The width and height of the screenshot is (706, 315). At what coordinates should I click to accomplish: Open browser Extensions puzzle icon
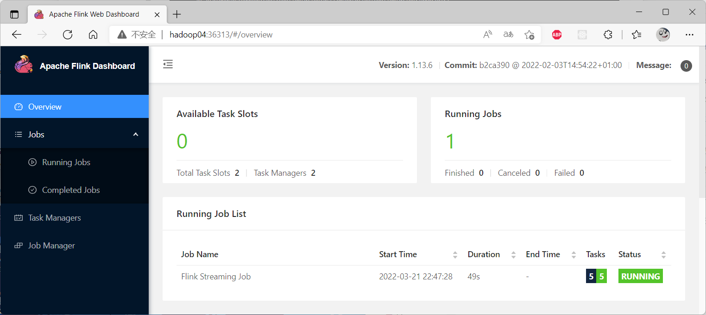tap(608, 35)
